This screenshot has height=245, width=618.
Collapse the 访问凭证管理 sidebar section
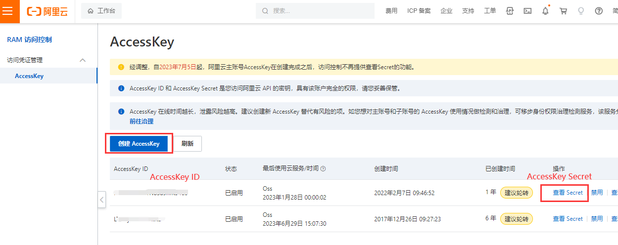(x=83, y=60)
